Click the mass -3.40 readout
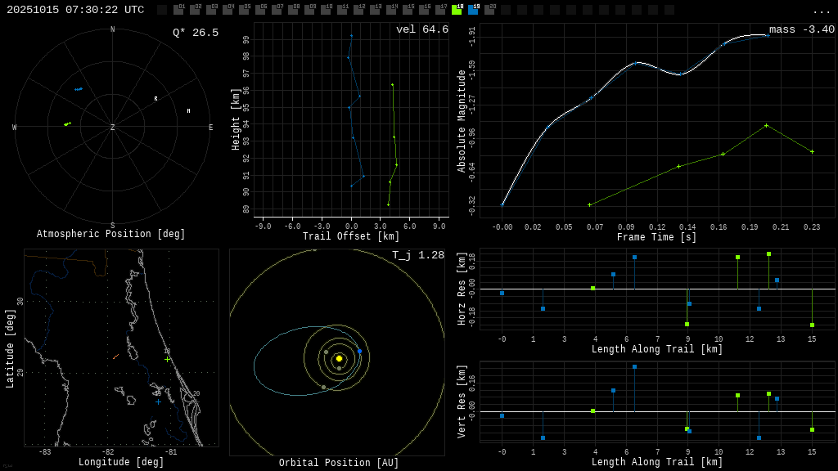Screen dimensions: 838x471 801,29
